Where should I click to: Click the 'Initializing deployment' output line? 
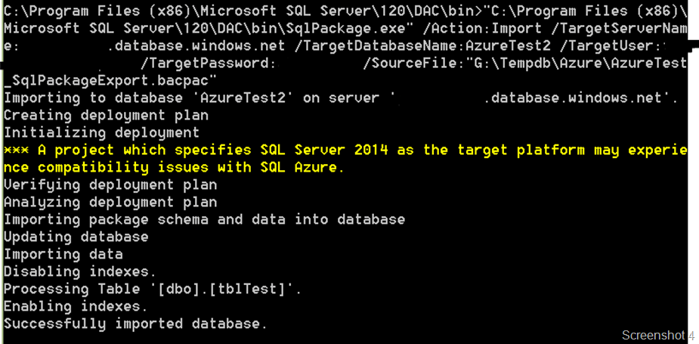click(x=101, y=132)
